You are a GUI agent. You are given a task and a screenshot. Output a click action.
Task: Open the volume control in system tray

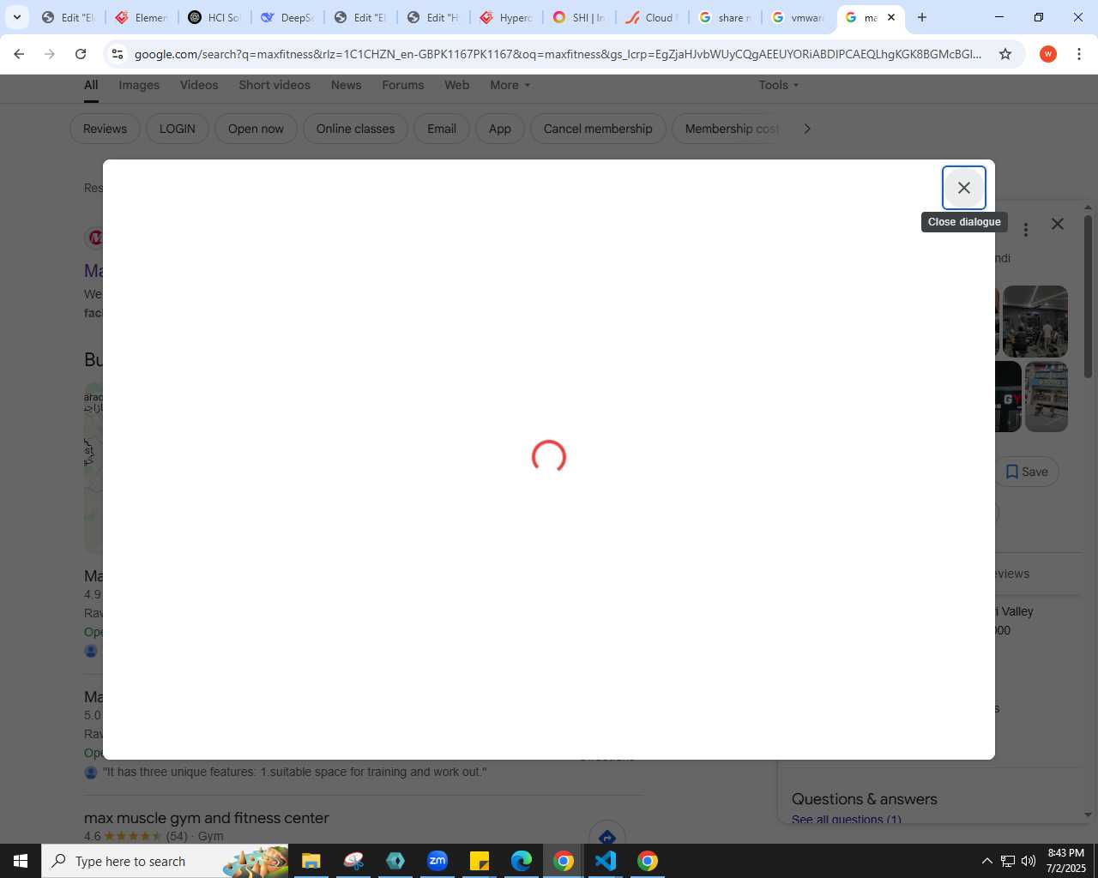1029,861
